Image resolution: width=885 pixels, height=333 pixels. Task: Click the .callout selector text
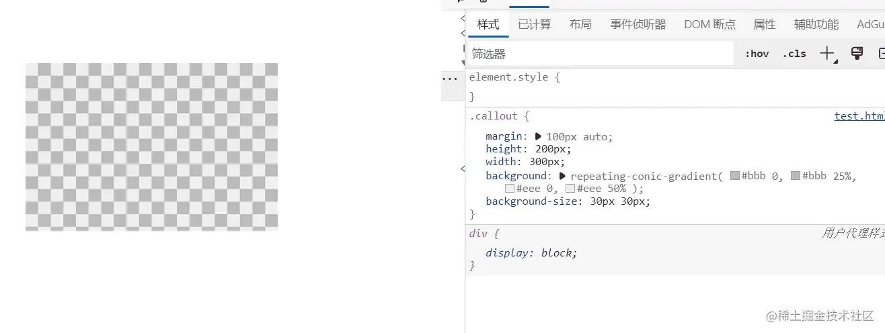click(495, 116)
